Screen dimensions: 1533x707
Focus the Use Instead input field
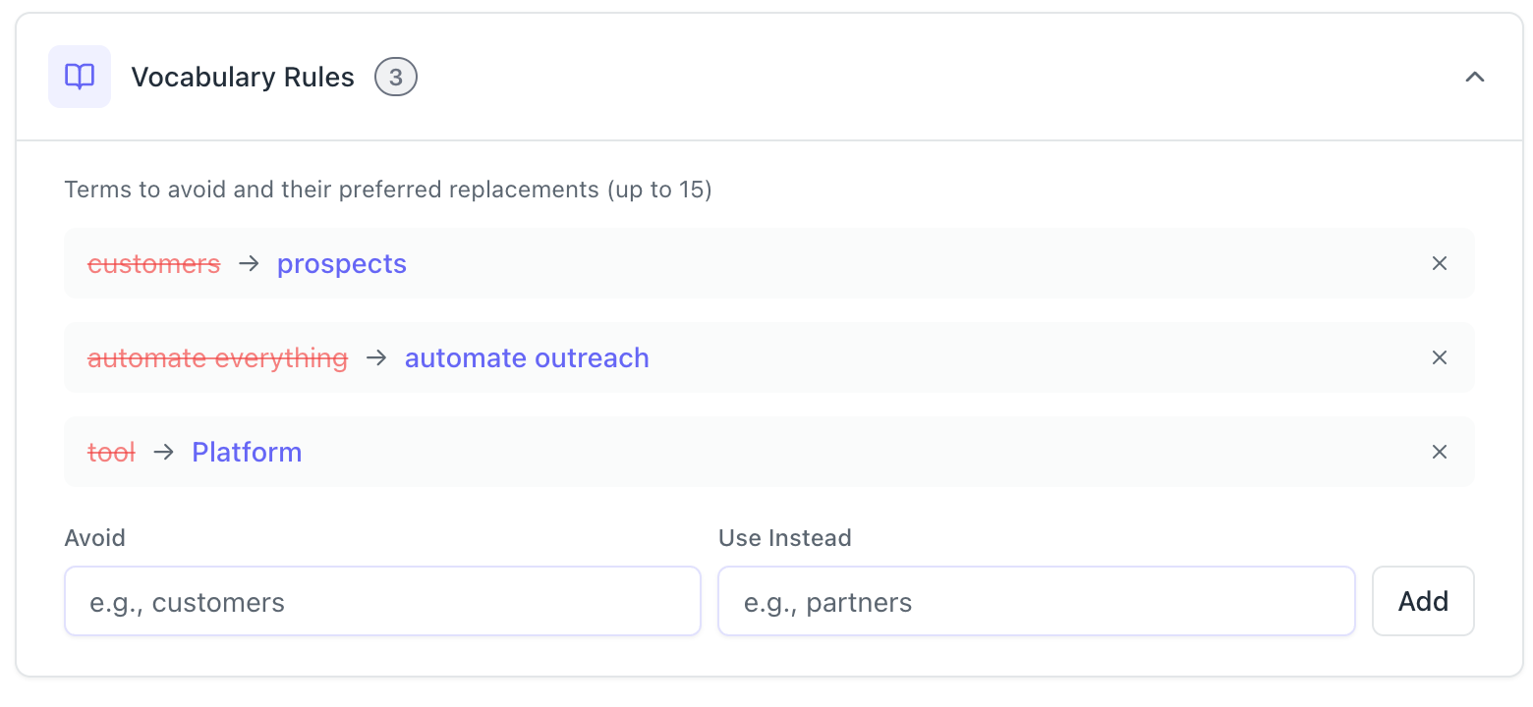pyautogui.click(x=1036, y=601)
